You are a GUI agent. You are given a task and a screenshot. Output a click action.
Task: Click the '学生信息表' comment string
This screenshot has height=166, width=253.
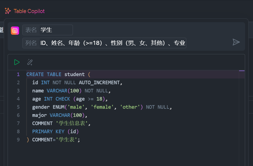72,123
